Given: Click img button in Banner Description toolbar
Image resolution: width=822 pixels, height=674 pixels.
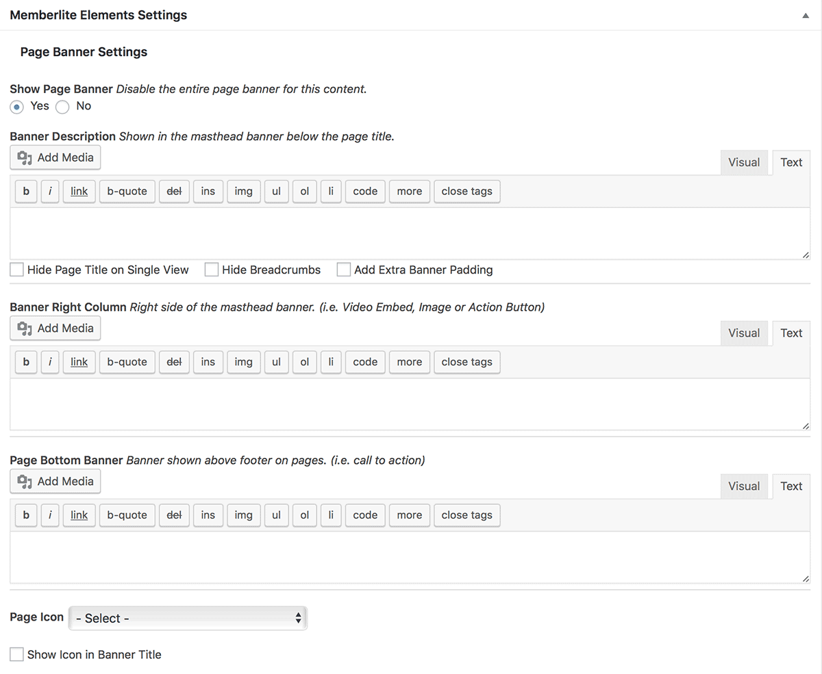Looking at the screenshot, I should point(243,192).
